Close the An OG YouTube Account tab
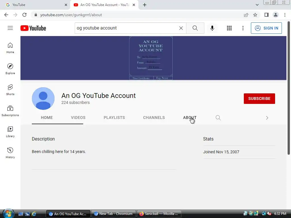Viewport: 291px width, 218px height. coord(134,5)
